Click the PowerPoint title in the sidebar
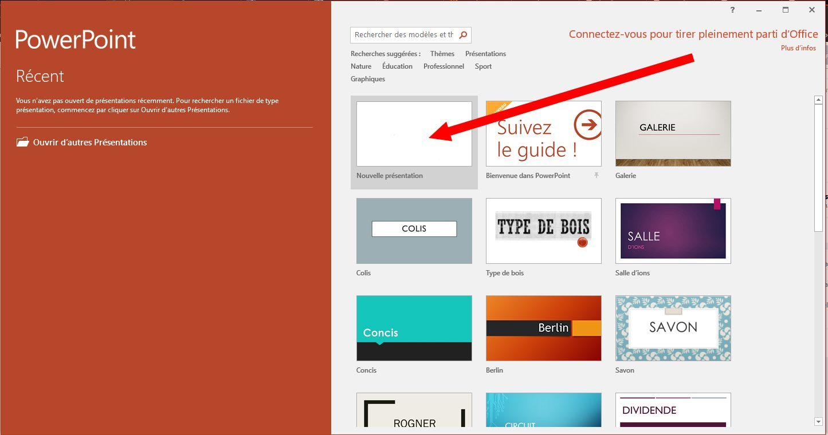828x435 pixels. [76, 40]
